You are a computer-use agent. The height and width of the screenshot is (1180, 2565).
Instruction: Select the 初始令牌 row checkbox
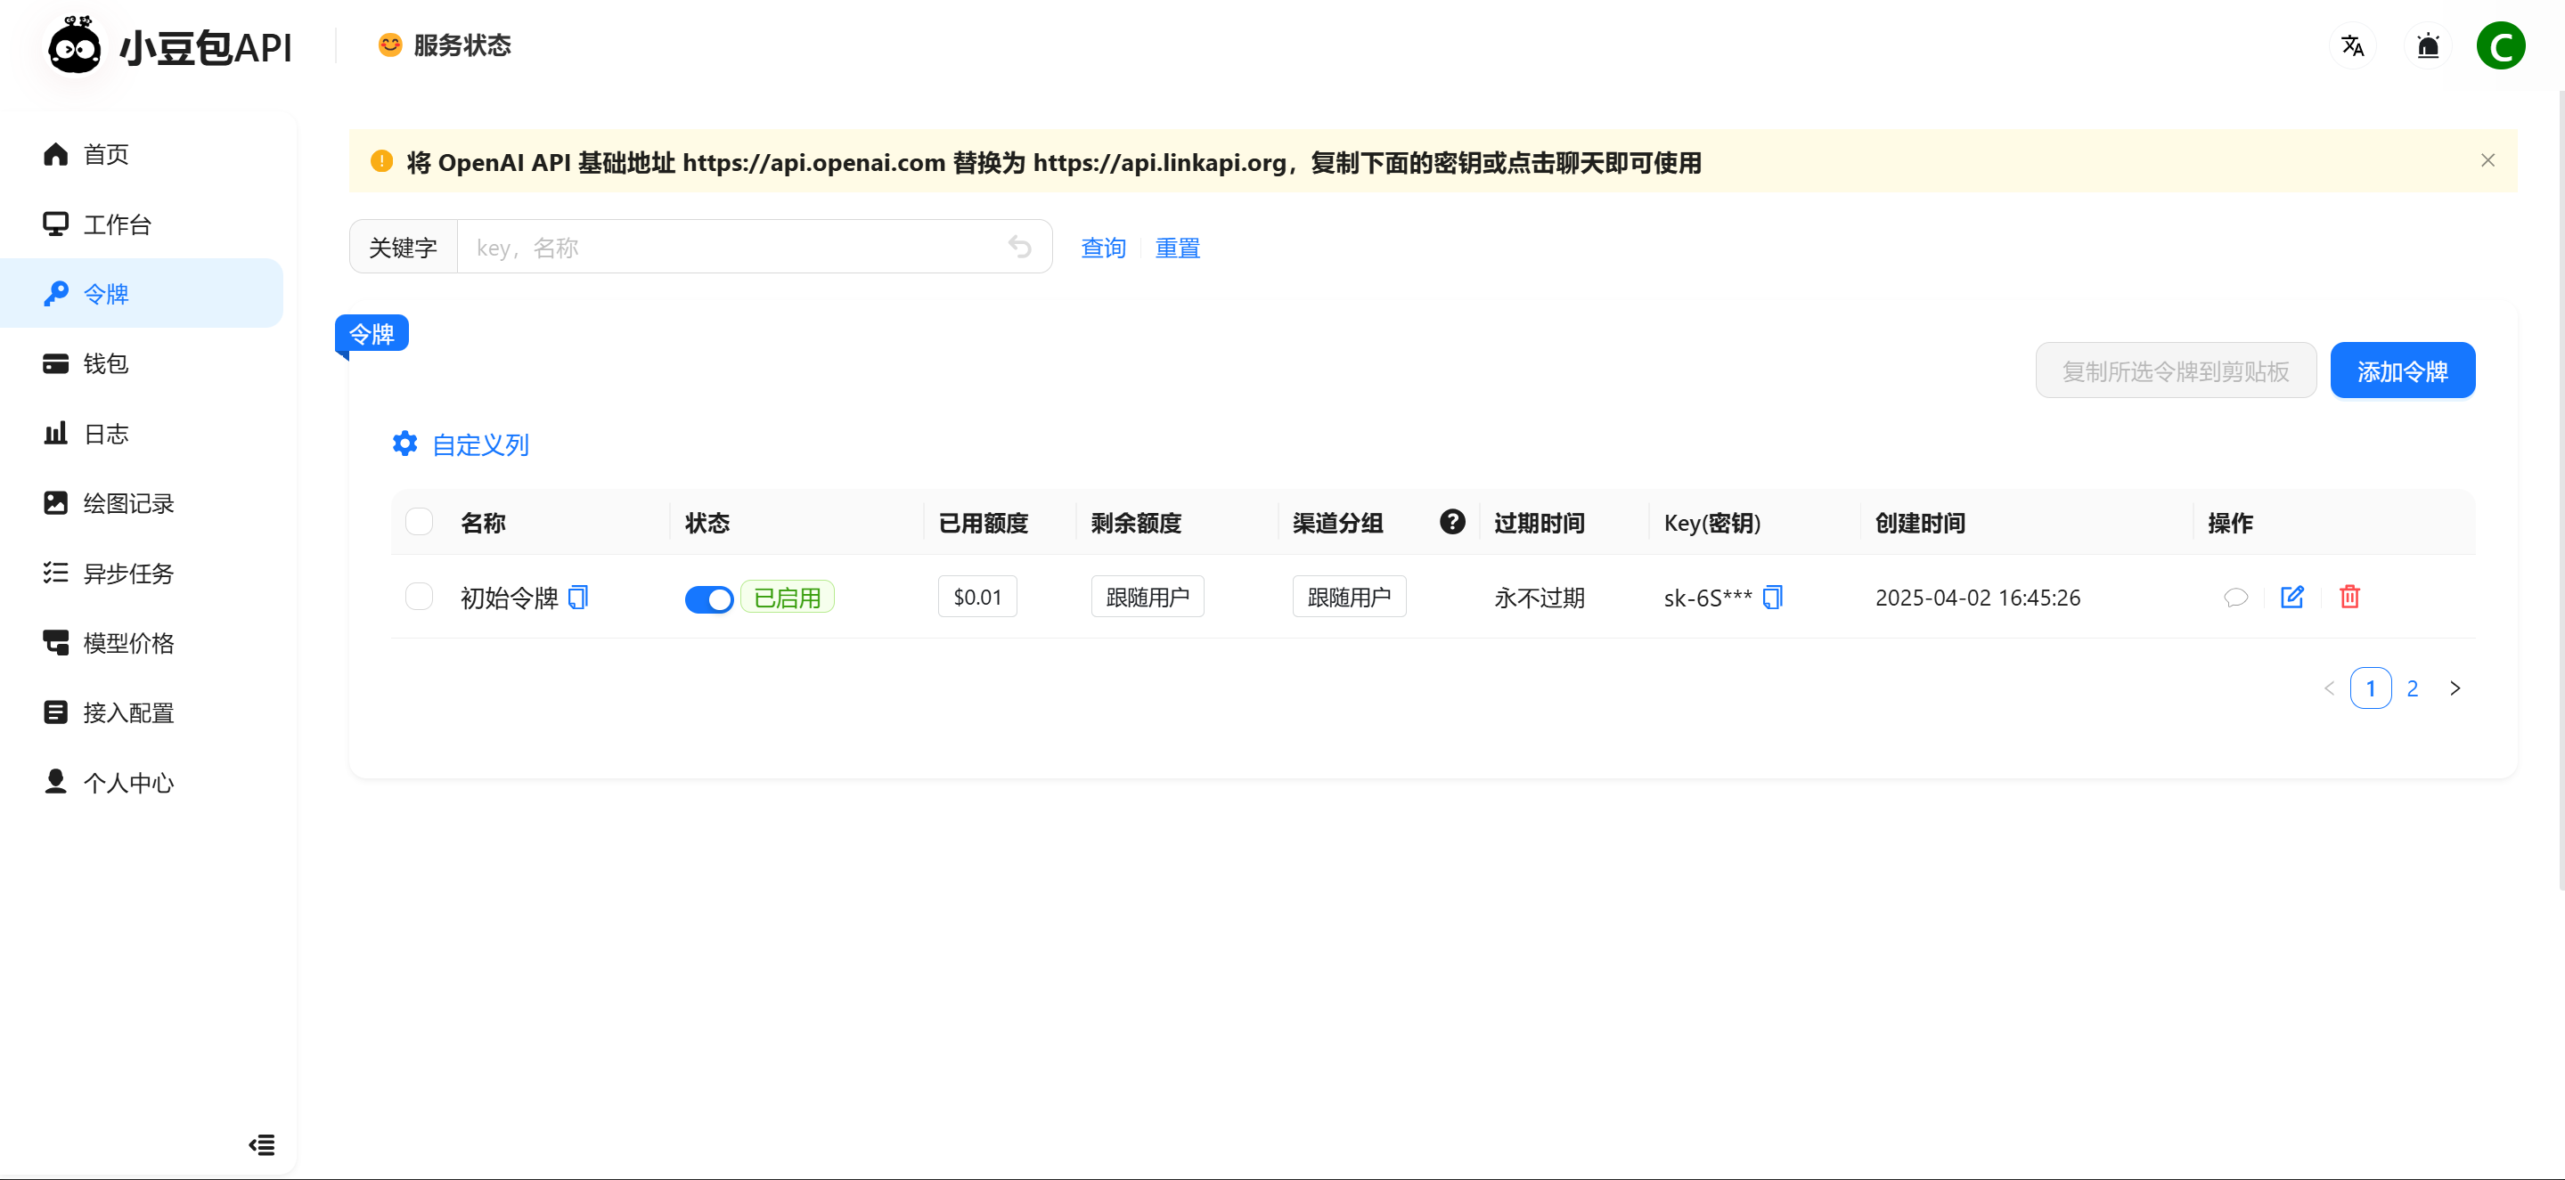click(420, 597)
